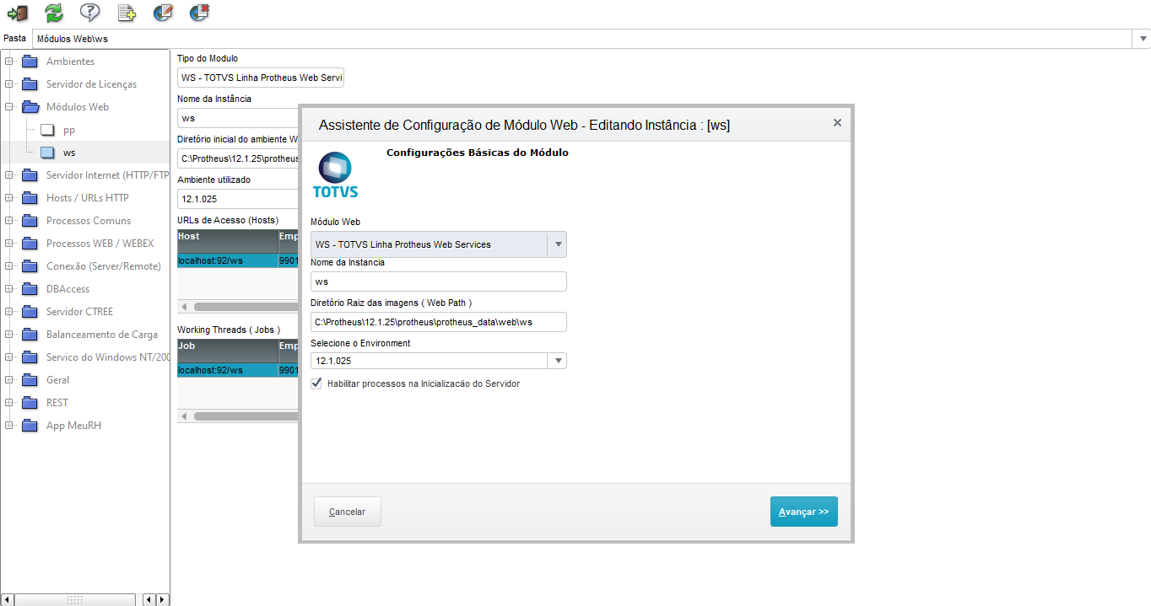Click the Conexão (Server/Remote) folder icon
The width and height of the screenshot is (1151, 606).
click(x=30, y=266)
